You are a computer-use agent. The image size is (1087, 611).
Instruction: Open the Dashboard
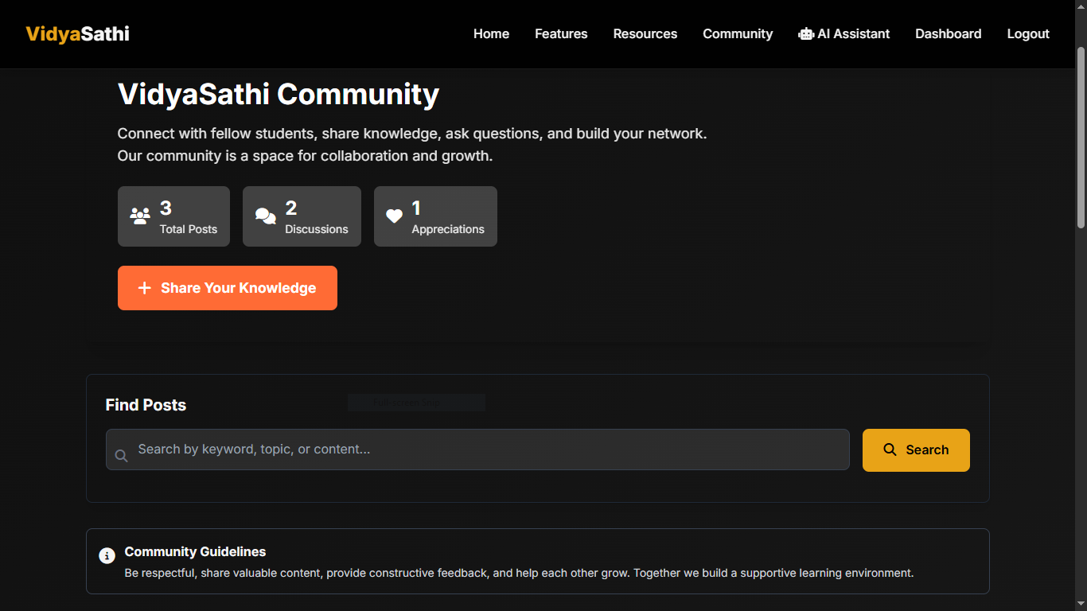point(948,33)
